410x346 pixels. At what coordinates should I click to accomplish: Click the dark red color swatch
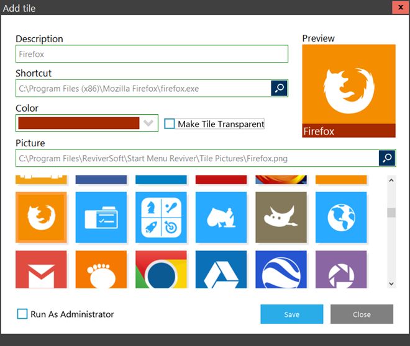coord(79,123)
